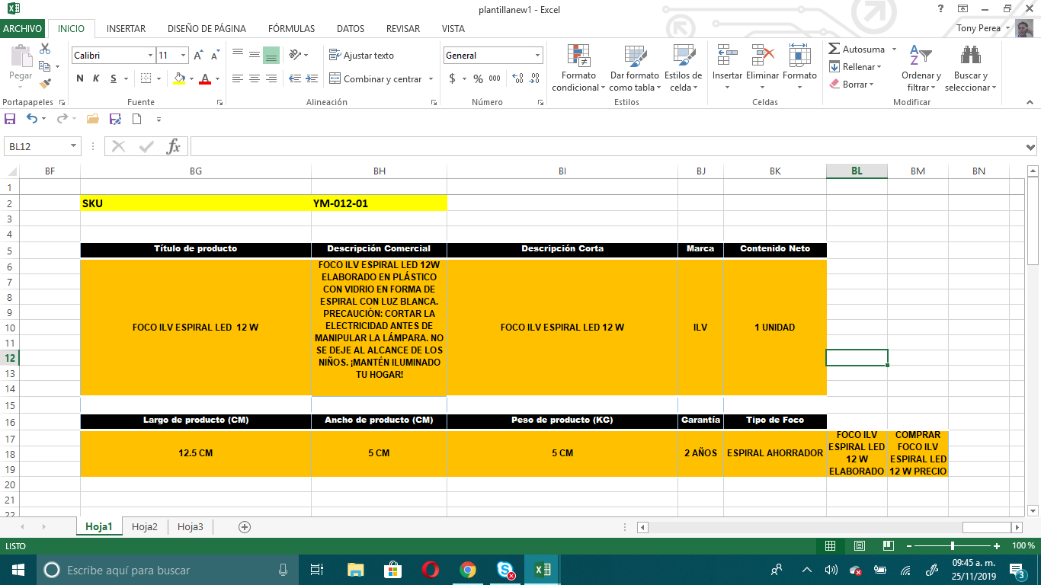Click the Formato condicional icon
Image resolution: width=1041 pixels, height=585 pixels.
(x=578, y=56)
